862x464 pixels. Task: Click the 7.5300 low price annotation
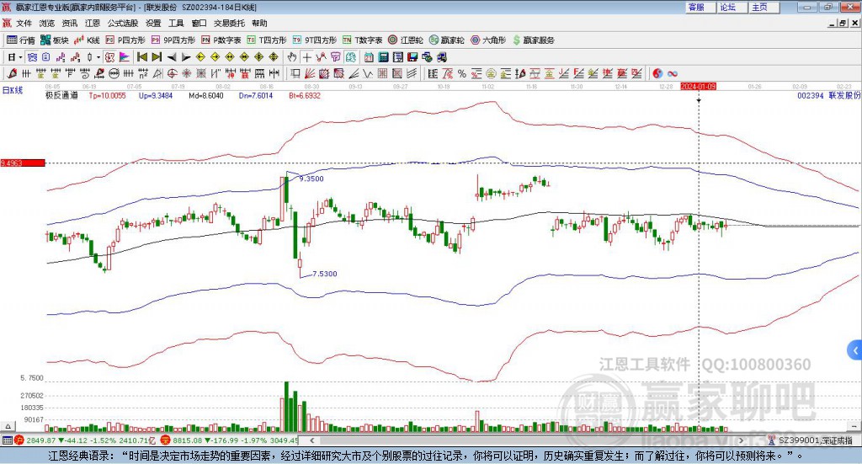[x=325, y=274]
